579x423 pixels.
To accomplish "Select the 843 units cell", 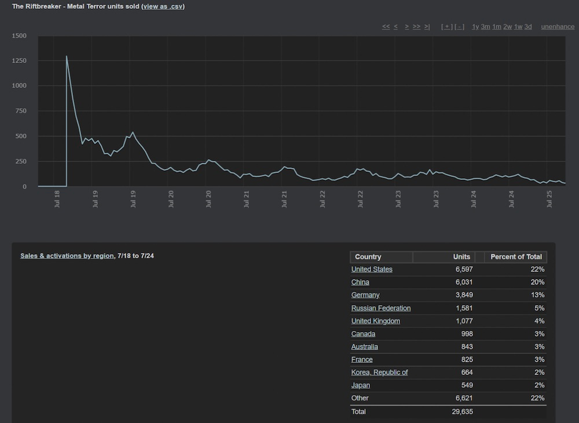I will [x=467, y=347].
